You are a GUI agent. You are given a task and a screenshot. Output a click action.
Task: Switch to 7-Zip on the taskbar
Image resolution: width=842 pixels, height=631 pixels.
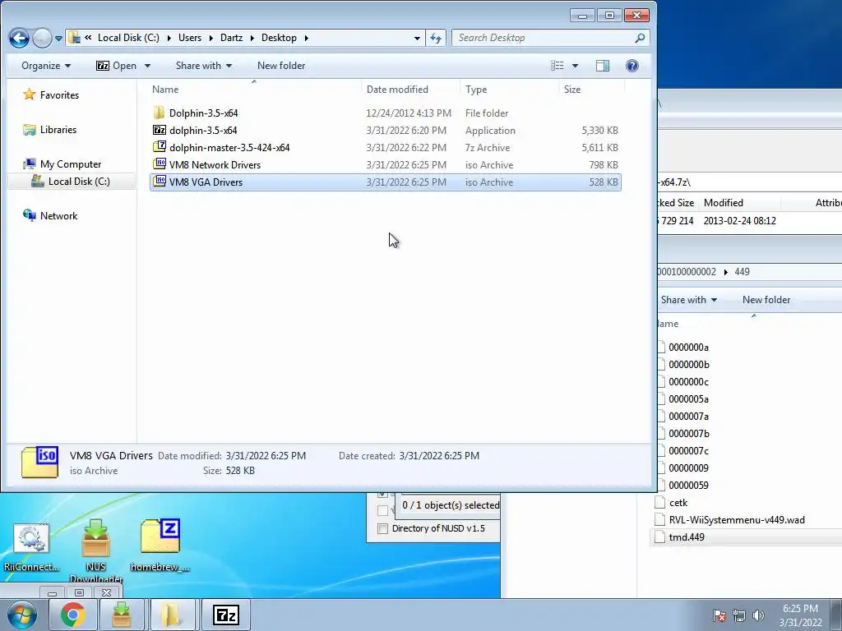[225, 615]
